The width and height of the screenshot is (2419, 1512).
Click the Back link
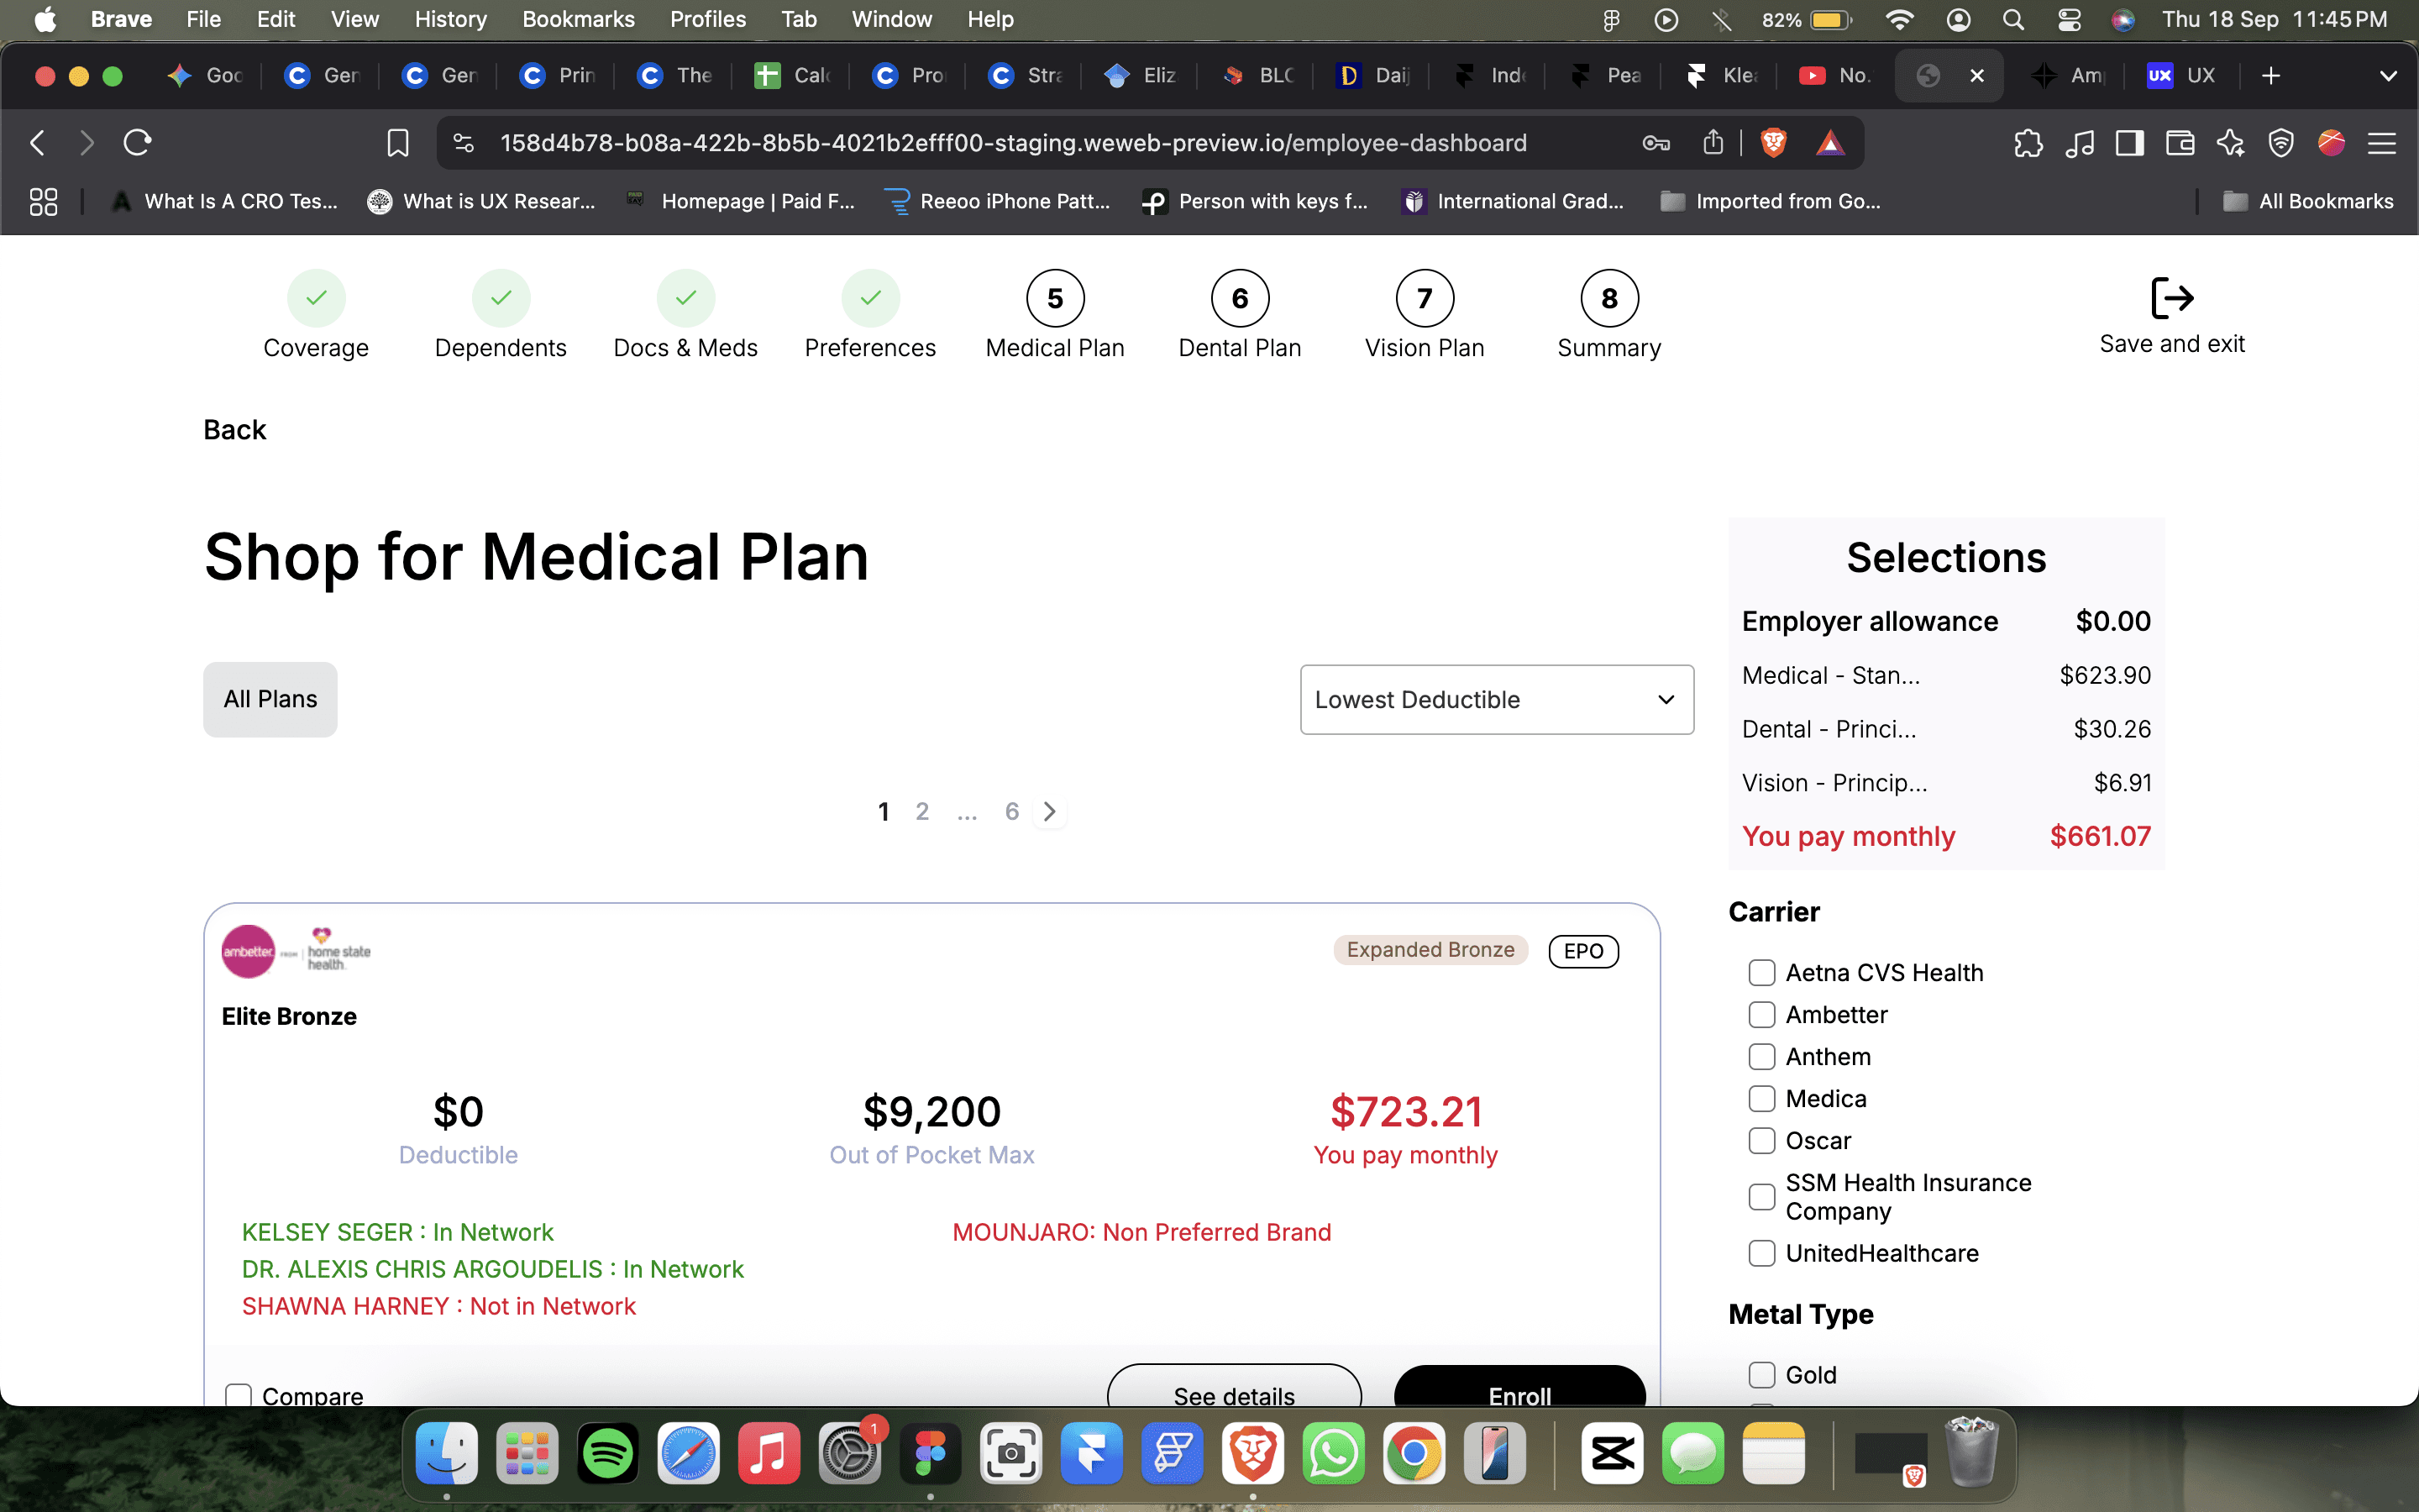[235, 430]
